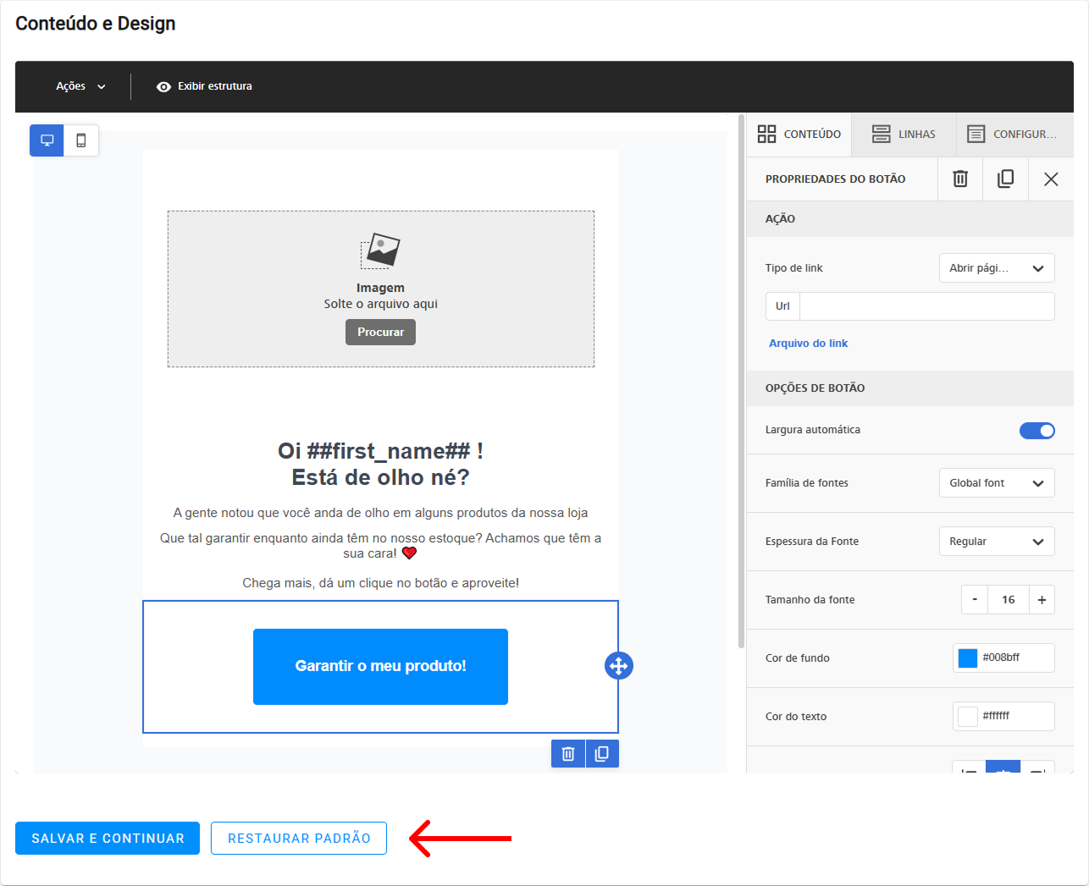Close the button properties panel

[1051, 179]
